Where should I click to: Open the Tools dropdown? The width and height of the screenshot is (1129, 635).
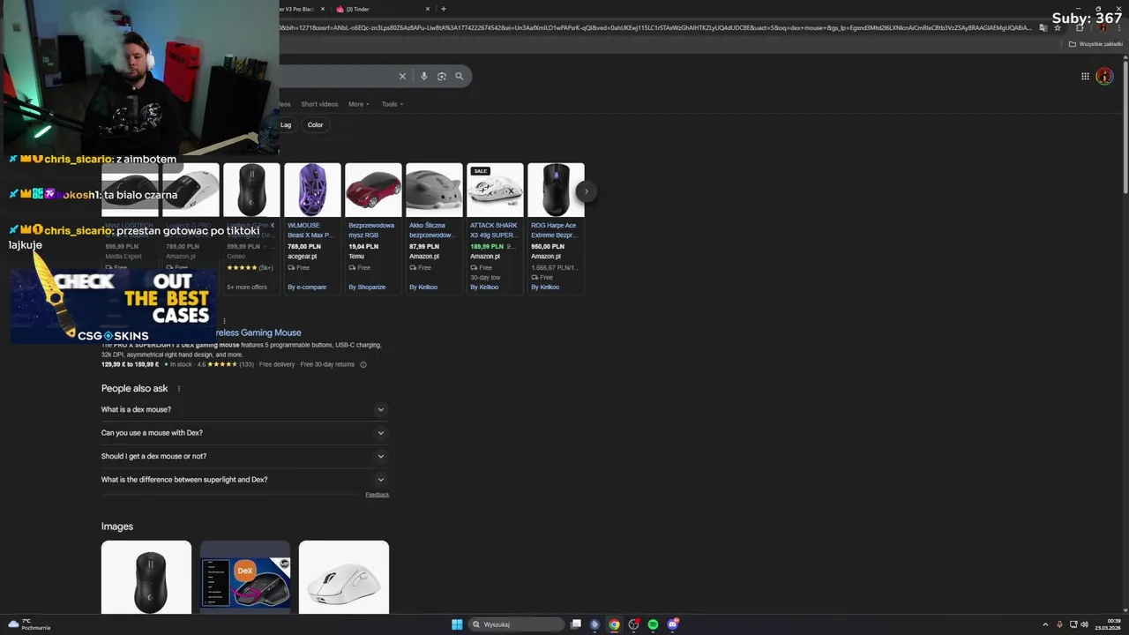pyautogui.click(x=392, y=104)
